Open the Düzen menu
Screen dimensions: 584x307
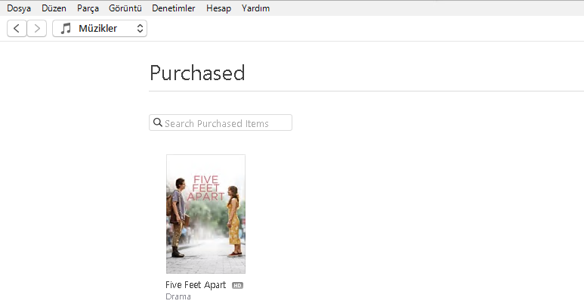tap(54, 8)
